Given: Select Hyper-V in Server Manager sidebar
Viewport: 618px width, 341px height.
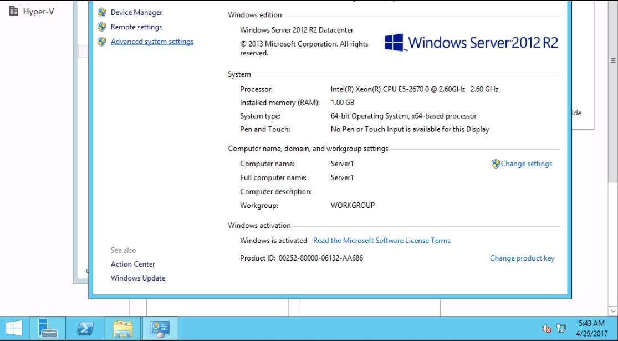Looking at the screenshot, I should (x=39, y=12).
